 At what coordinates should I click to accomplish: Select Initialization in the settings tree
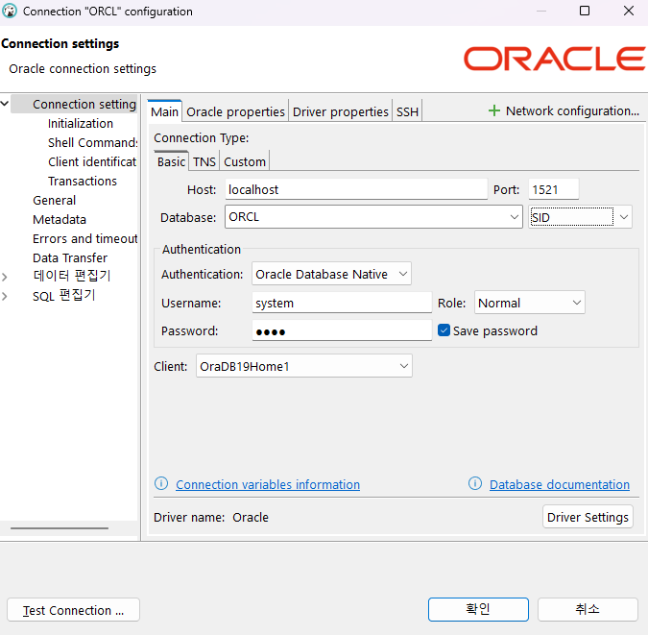[x=81, y=123]
